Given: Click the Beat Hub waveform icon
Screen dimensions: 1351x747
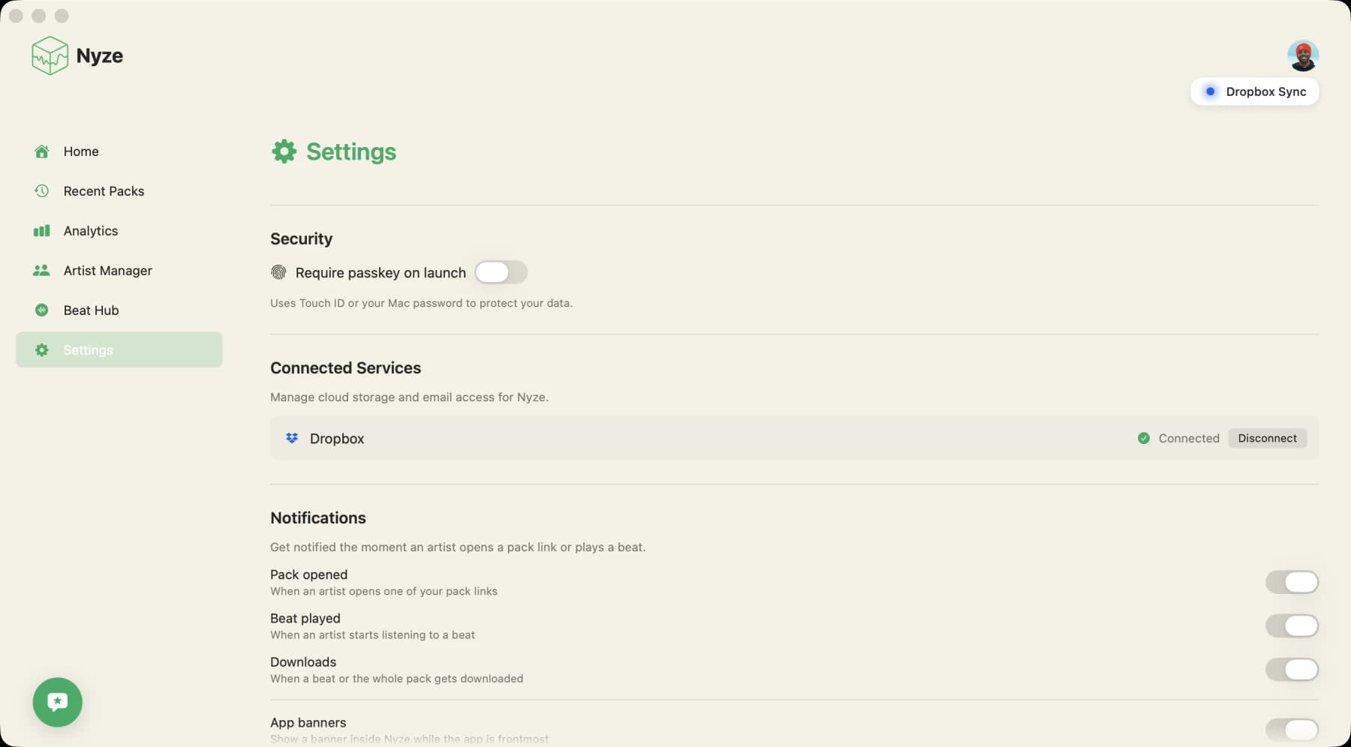Looking at the screenshot, I should (42, 310).
